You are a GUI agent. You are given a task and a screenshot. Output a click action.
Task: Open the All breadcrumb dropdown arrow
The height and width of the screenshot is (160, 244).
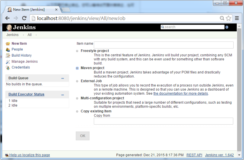[x=36, y=35]
